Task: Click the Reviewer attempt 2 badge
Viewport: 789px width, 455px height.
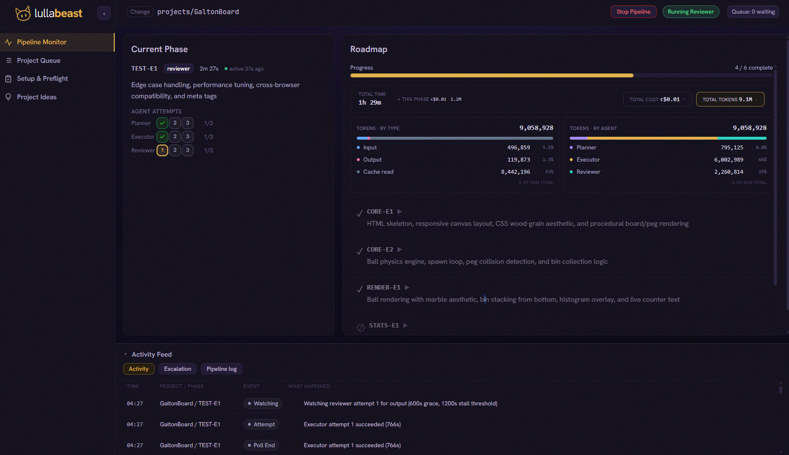Action: tap(175, 150)
